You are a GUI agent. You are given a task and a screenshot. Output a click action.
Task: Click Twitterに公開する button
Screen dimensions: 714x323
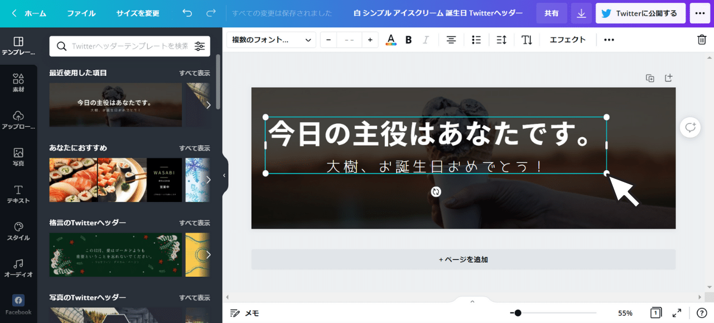[640, 13]
